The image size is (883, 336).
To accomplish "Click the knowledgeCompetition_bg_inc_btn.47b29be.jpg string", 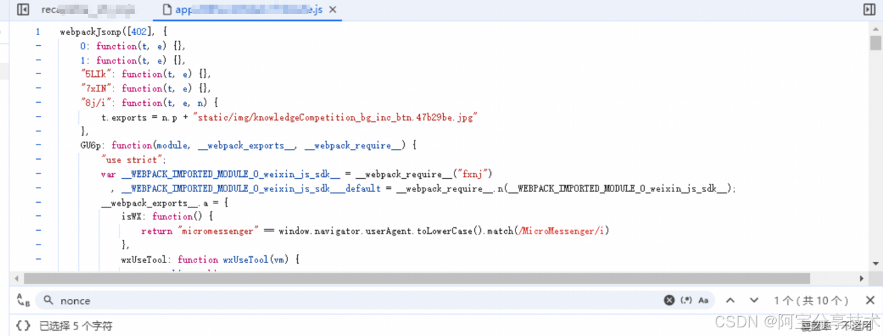I will click(x=336, y=117).
